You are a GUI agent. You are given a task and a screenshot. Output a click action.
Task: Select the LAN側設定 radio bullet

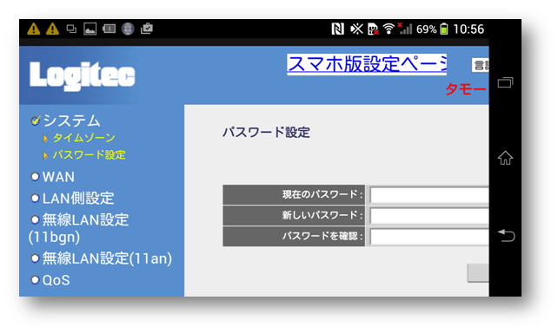point(35,198)
